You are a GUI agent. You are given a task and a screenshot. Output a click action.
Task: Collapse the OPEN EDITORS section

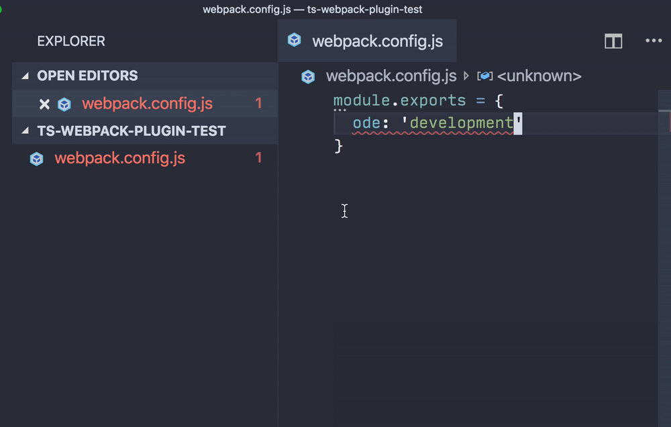click(x=25, y=76)
